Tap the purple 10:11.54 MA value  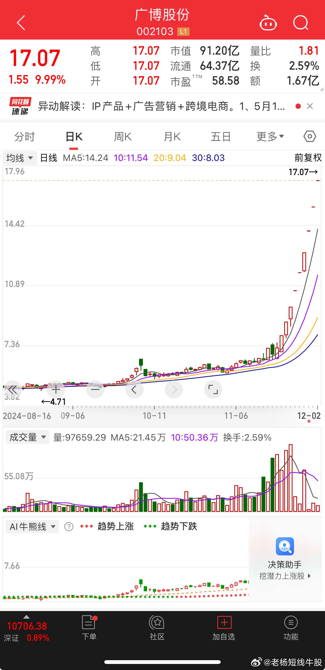131,158
